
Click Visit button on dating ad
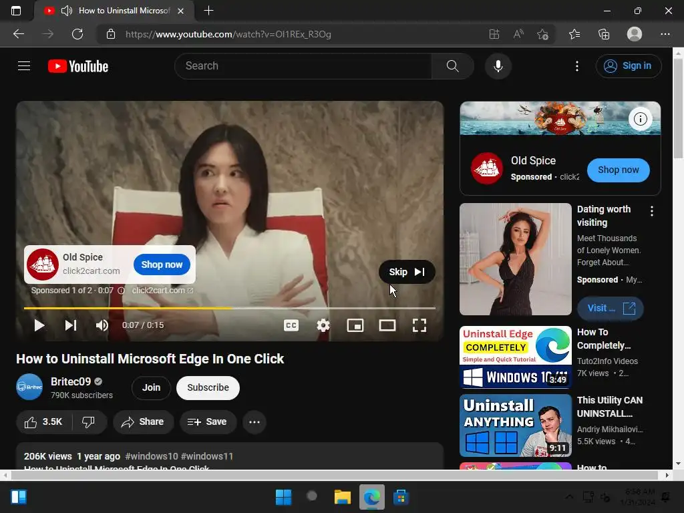pos(611,309)
